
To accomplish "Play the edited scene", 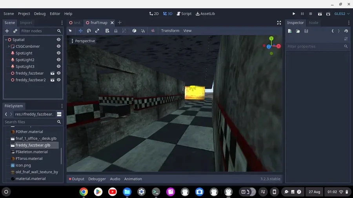I will (320, 14).
